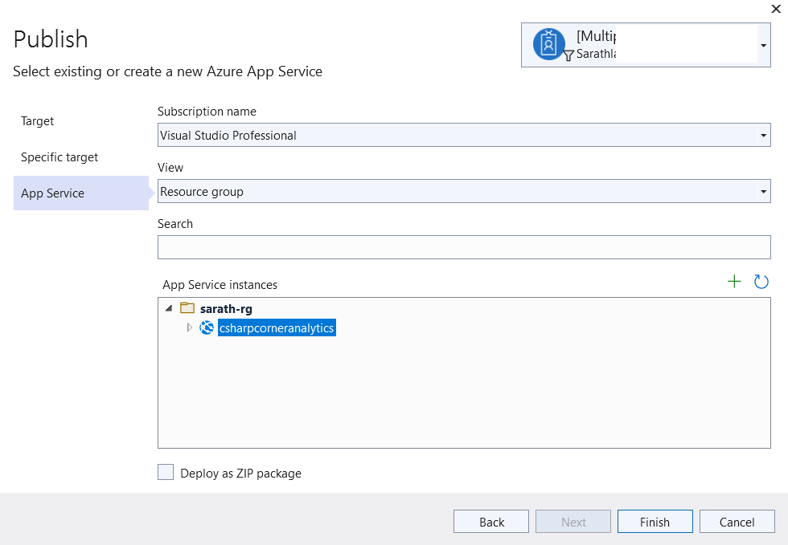Open the View dropdown
Viewport: 788px width, 545px height.
[x=764, y=192]
